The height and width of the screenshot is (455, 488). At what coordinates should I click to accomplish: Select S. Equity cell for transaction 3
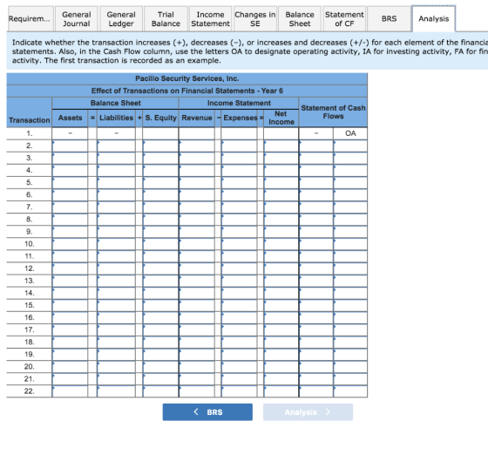point(160,158)
